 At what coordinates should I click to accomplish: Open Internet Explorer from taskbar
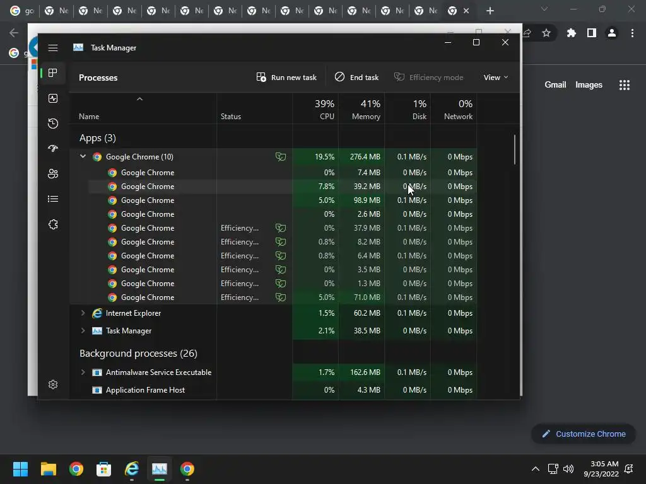point(132,469)
